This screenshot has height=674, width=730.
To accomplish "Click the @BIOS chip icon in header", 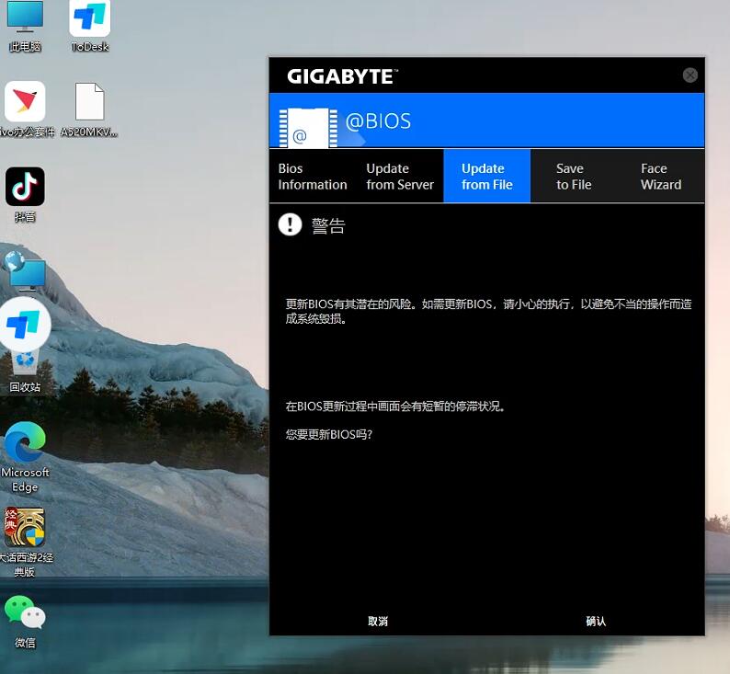I will (304, 128).
